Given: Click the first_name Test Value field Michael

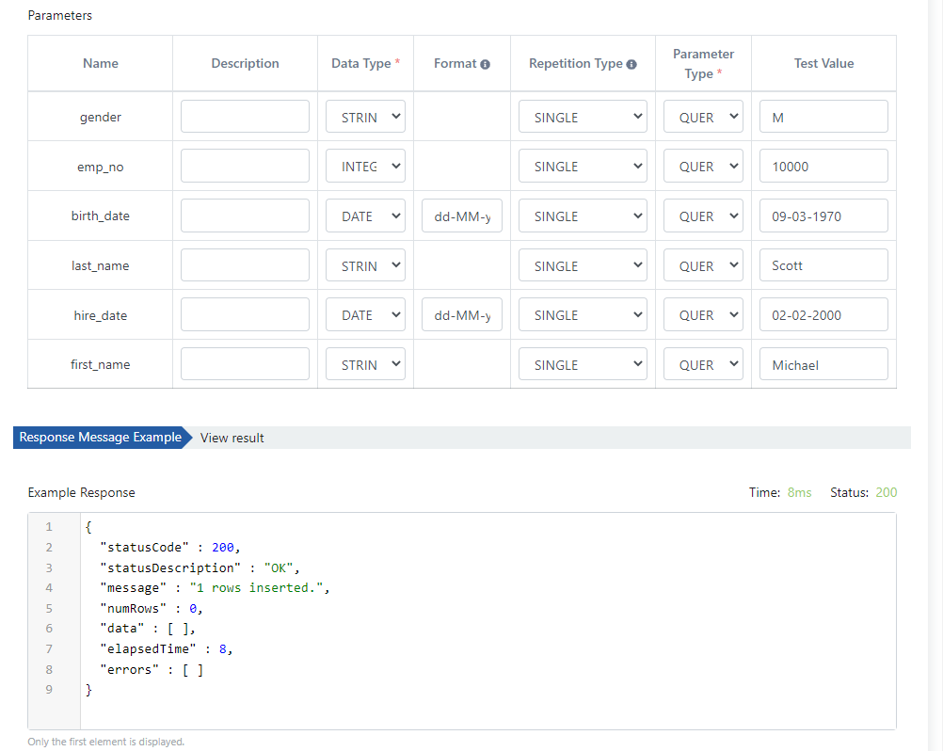Looking at the screenshot, I should click(x=823, y=364).
